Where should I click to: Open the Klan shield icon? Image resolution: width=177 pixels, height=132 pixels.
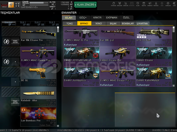pyautogui.click(x=138, y=4)
